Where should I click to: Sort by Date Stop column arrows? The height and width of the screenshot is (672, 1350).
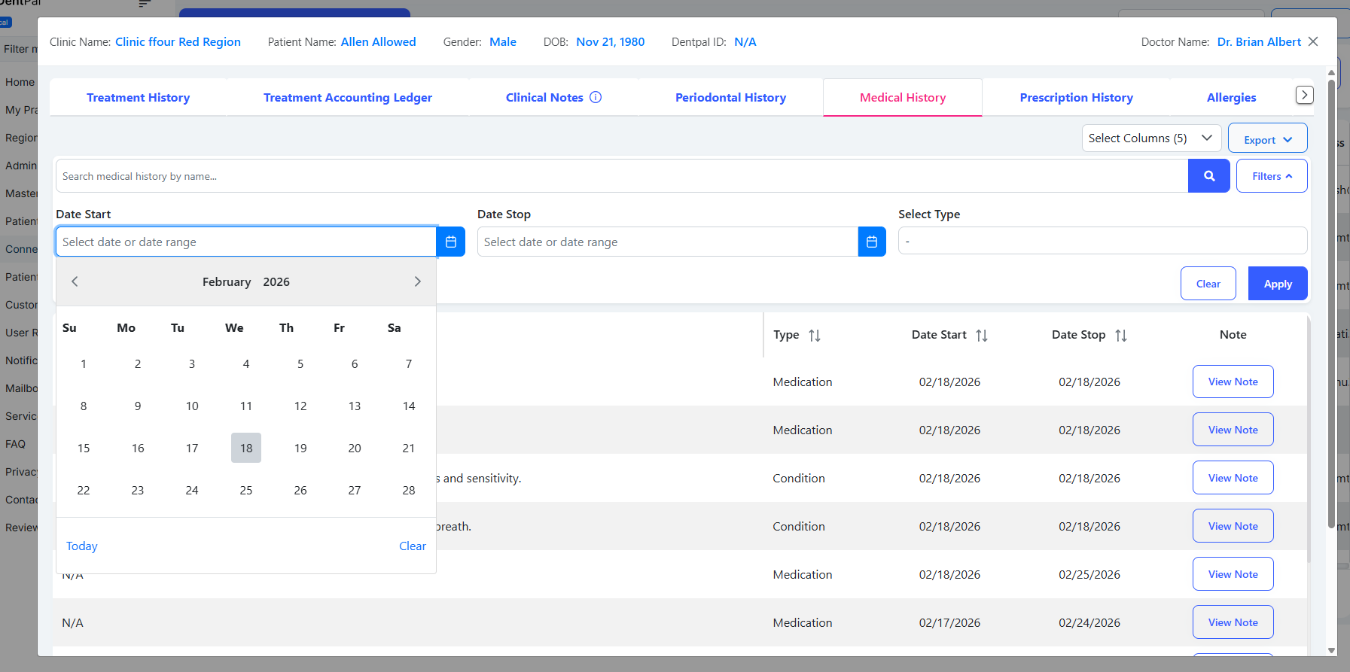point(1120,336)
